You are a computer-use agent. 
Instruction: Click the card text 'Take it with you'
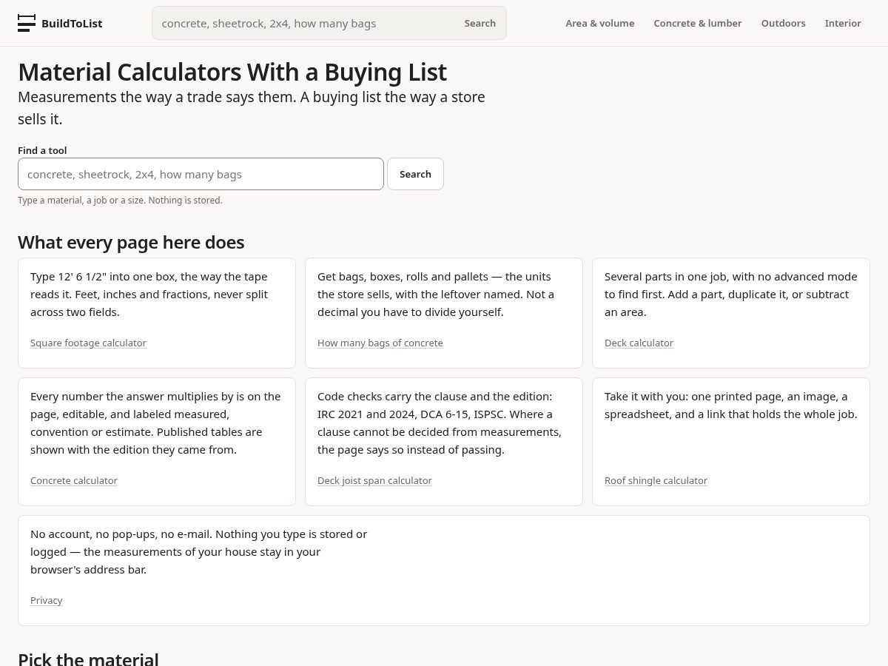click(731, 405)
